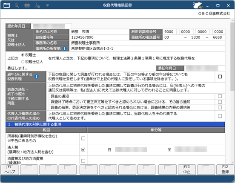This screenshot has height=183, width=235.
Task: Click info icon next to 過年分に関する税務代理
Action: pyautogui.click(x=37, y=77)
